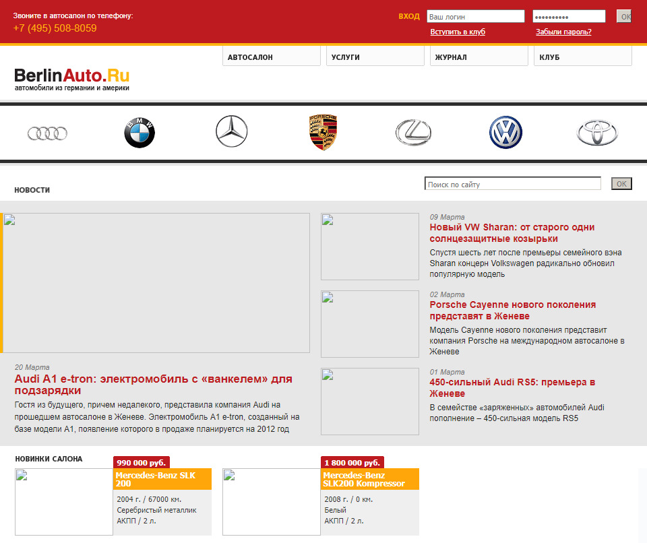The width and height of the screenshot is (647, 543).
Task: Open the Audi brand logo
Action: (x=47, y=133)
